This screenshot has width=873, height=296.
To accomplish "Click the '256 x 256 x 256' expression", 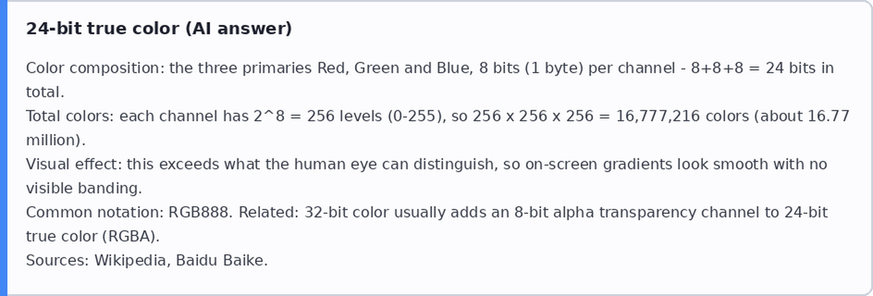I will tap(533, 116).
